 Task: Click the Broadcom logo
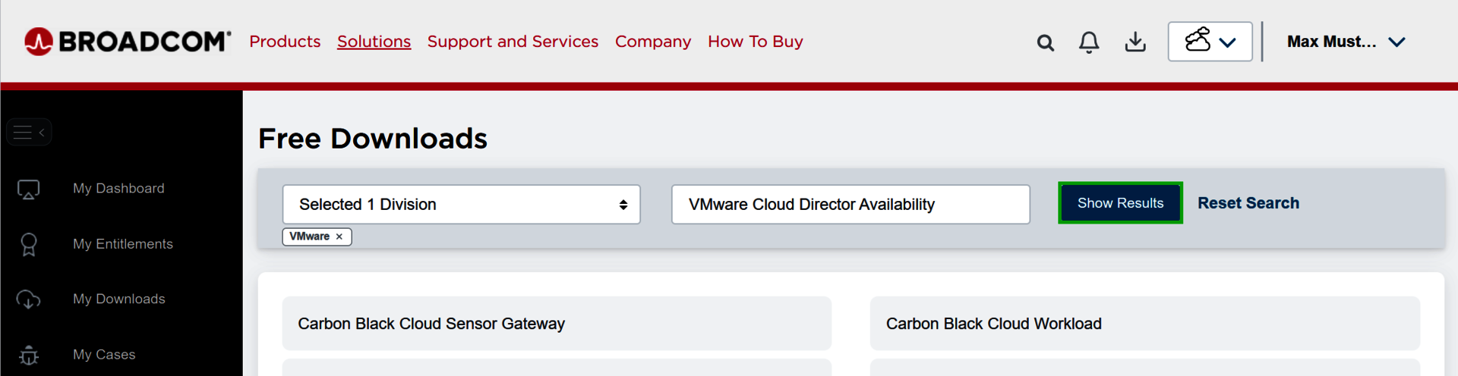[127, 42]
